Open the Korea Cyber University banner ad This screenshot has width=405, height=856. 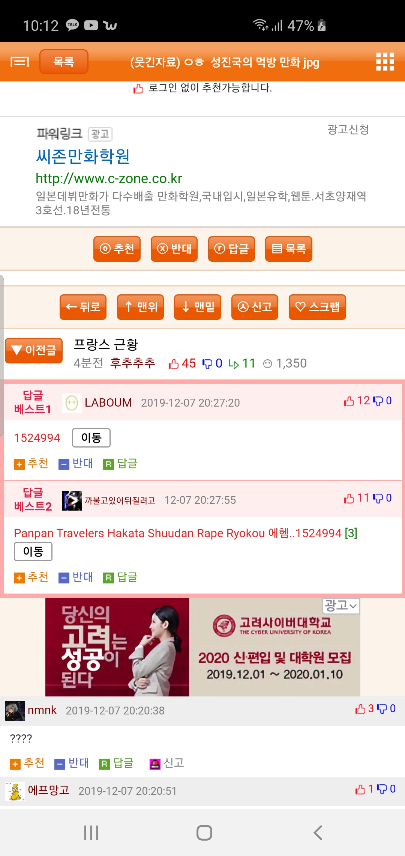click(202, 647)
